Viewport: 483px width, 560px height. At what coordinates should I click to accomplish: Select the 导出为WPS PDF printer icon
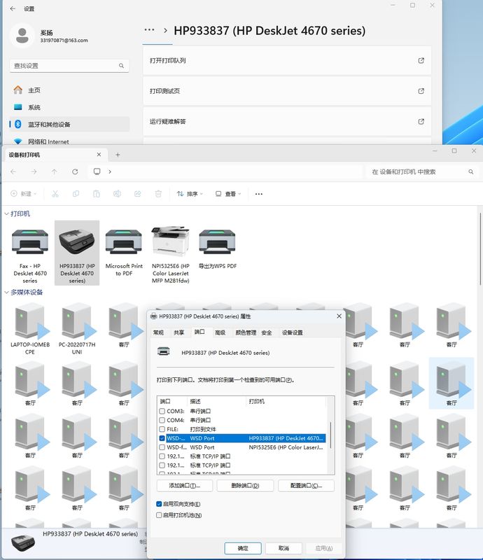click(x=217, y=242)
